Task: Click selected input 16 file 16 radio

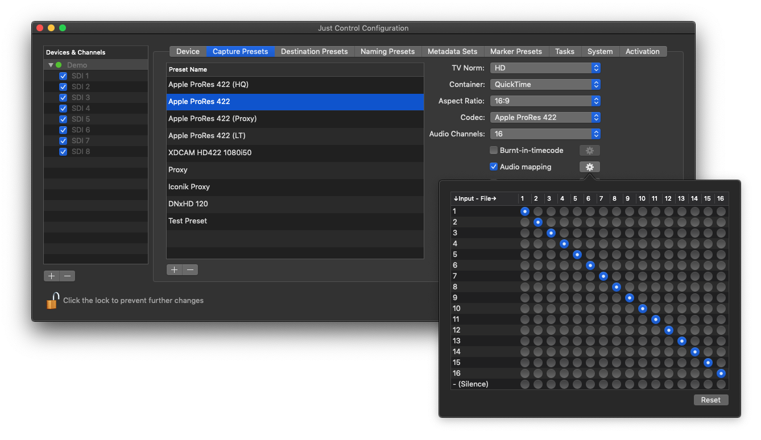Action: coord(721,373)
